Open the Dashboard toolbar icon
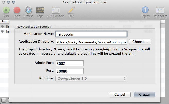The width and height of the screenshot is (169, 104). 160,10
